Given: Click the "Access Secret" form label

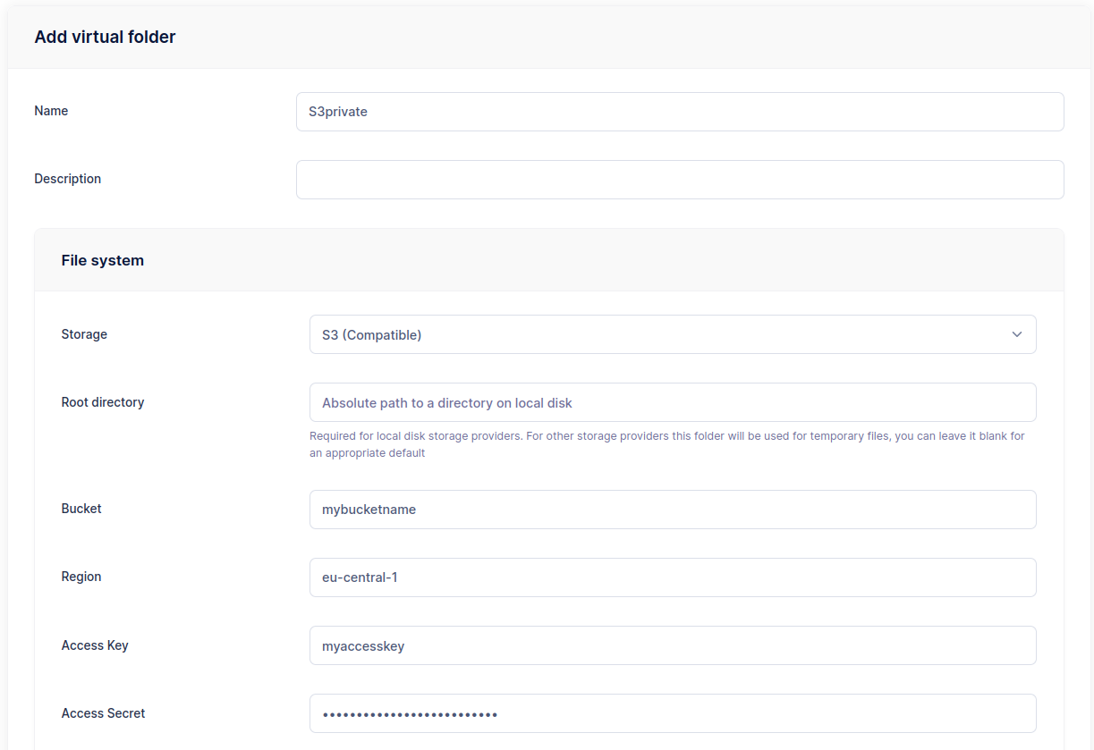Looking at the screenshot, I should click(103, 712).
